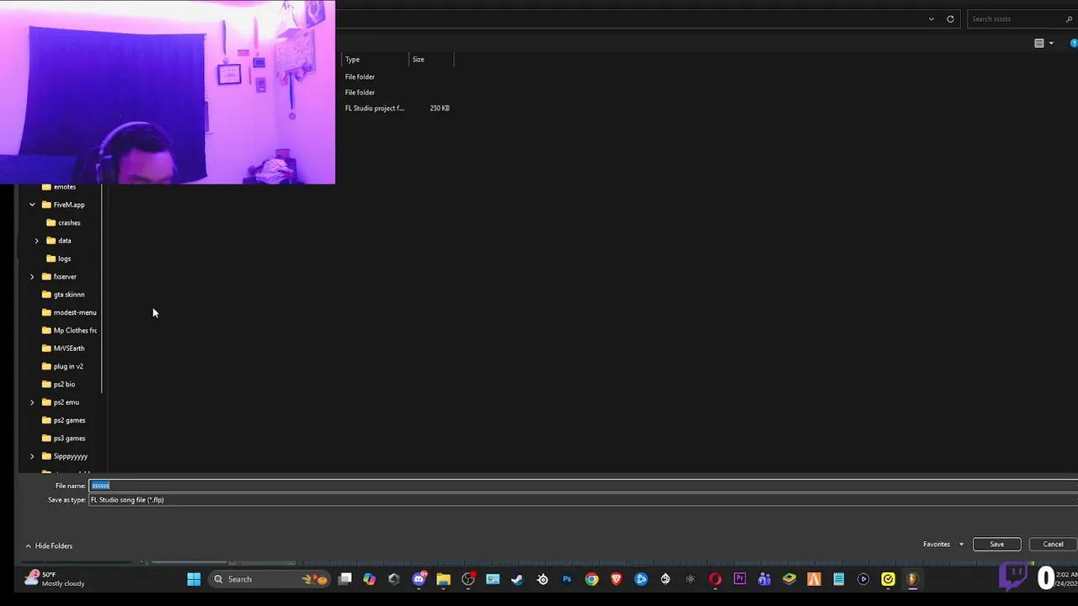1078x606 pixels.
Task: Open File Explorer from the taskbar
Action: tap(443, 579)
